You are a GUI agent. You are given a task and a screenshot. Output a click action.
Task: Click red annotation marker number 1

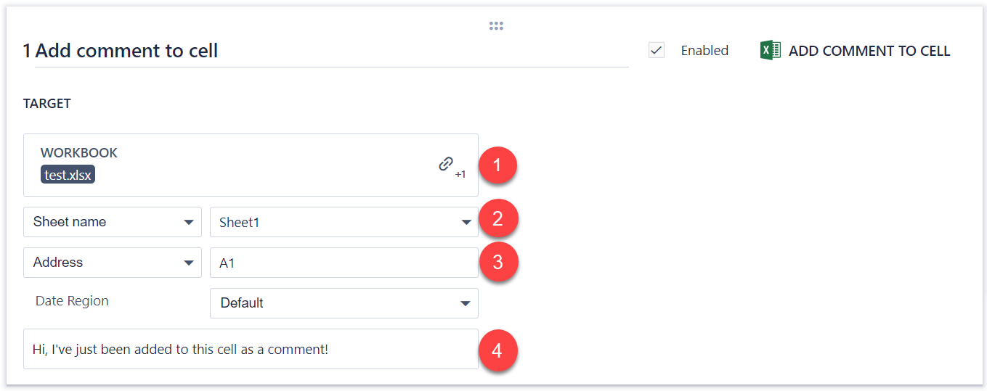coord(497,165)
